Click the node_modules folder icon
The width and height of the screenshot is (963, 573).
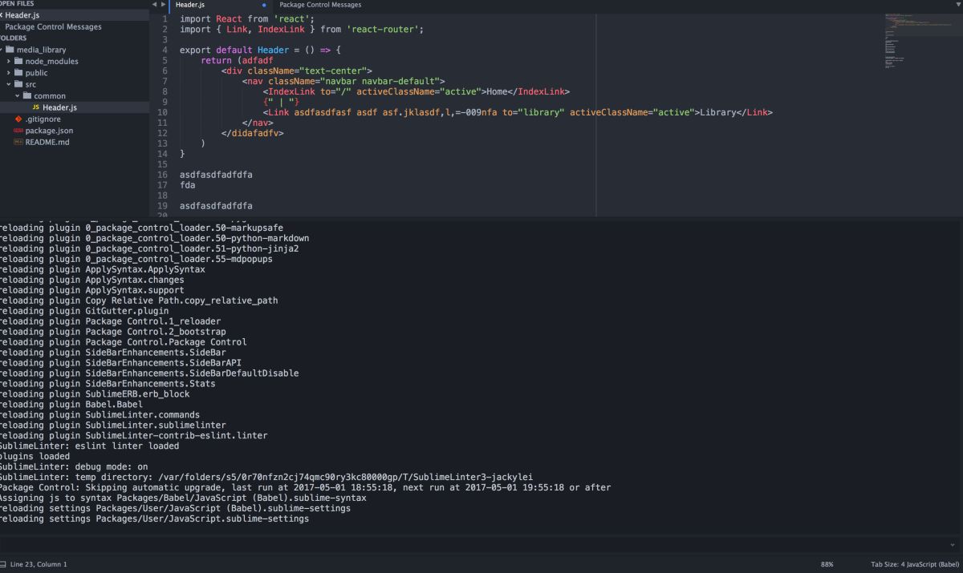tap(19, 61)
